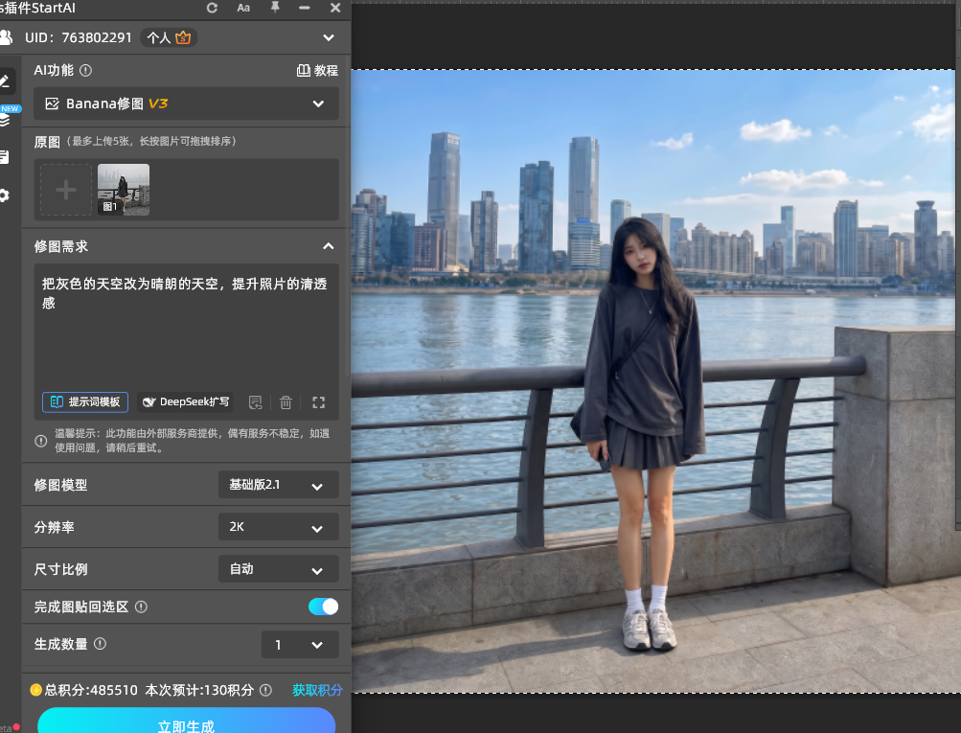This screenshot has width=961, height=733.
Task: Click the user avatar icon beside UID
Action: 6,37
